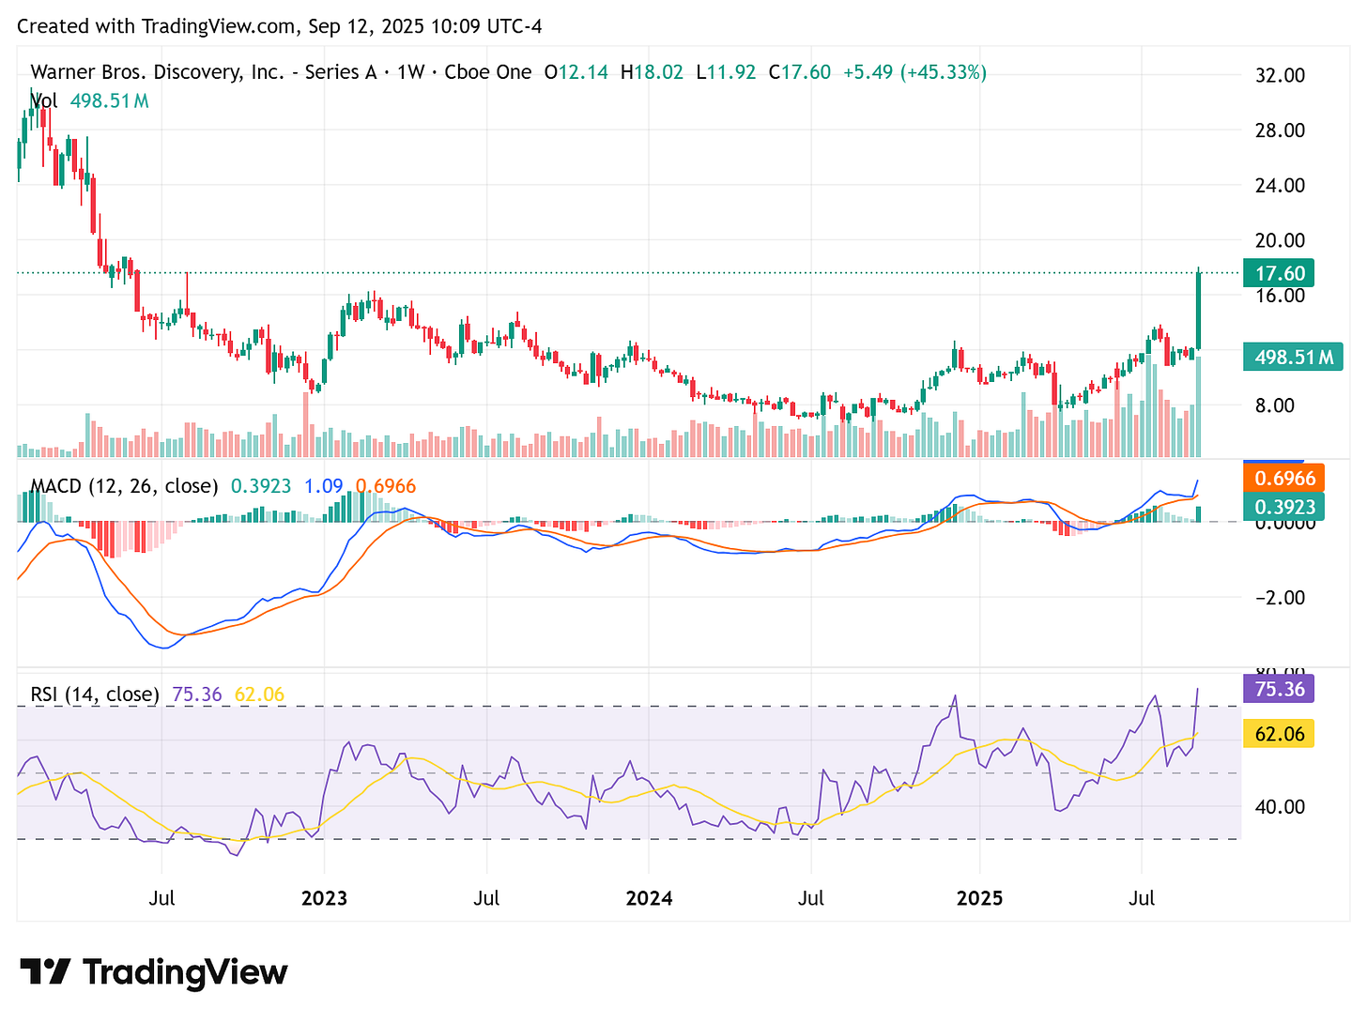The width and height of the screenshot is (1367, 1023).
Task: Select the yellow 62.06 RSI tag
Action: coord(1279,734)
